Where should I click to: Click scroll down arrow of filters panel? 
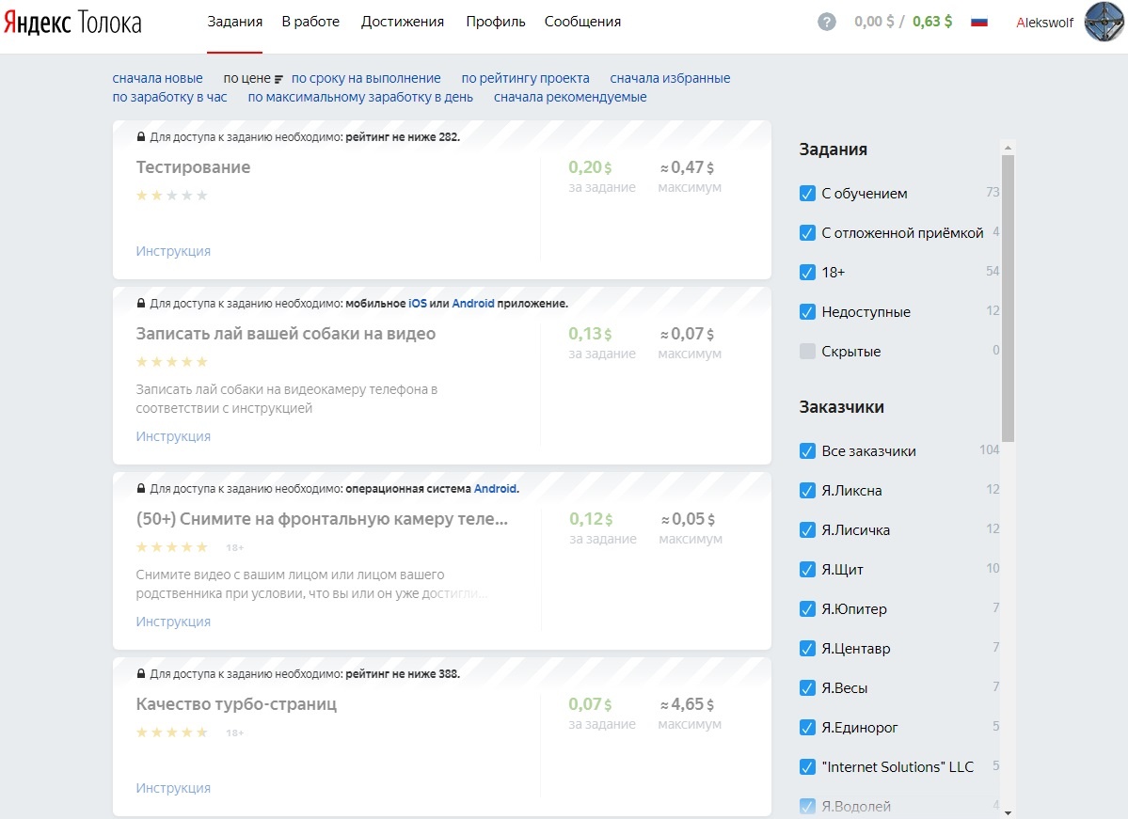pyautogui.click(x=1008, y=812)
